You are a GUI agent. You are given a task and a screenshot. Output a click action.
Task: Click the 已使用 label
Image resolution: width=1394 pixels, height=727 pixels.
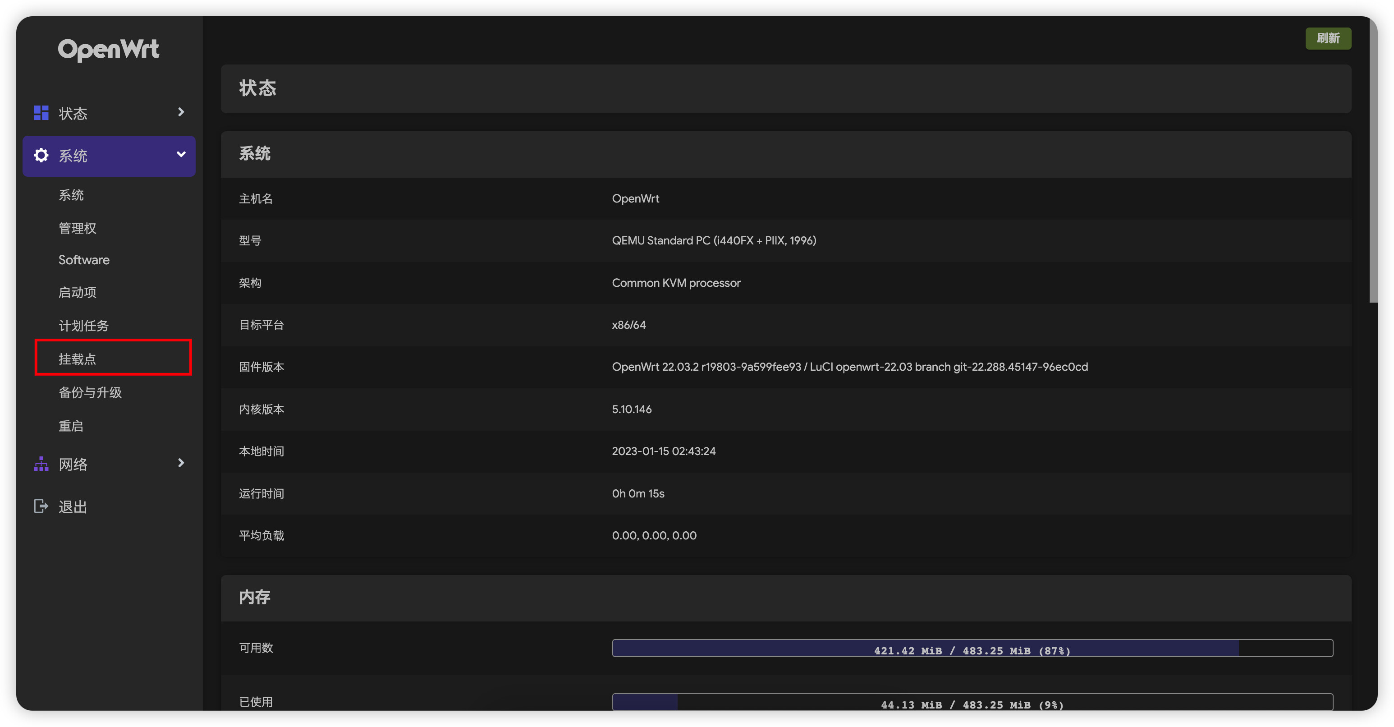(x=256, y=702)
